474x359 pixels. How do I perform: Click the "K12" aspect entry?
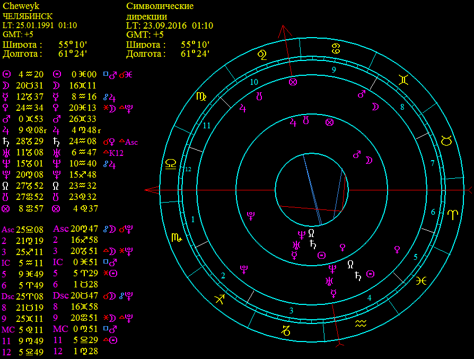click(117, 153)
